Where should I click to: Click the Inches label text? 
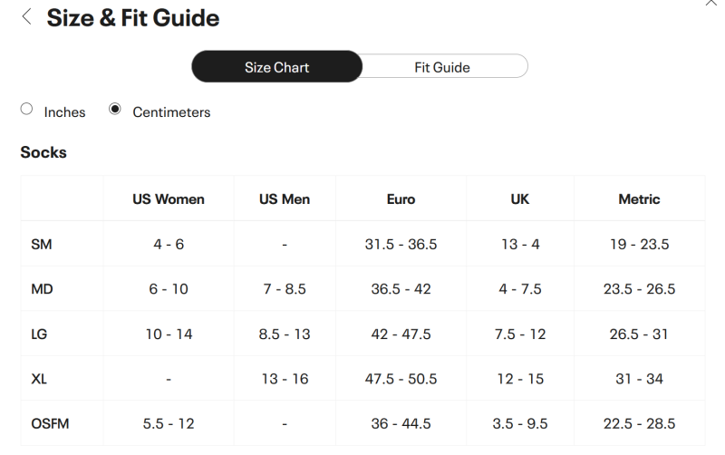(x=64, y=112)
